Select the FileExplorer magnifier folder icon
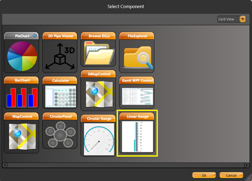This screenshot has height=181, width=252. tap(138, 57)
